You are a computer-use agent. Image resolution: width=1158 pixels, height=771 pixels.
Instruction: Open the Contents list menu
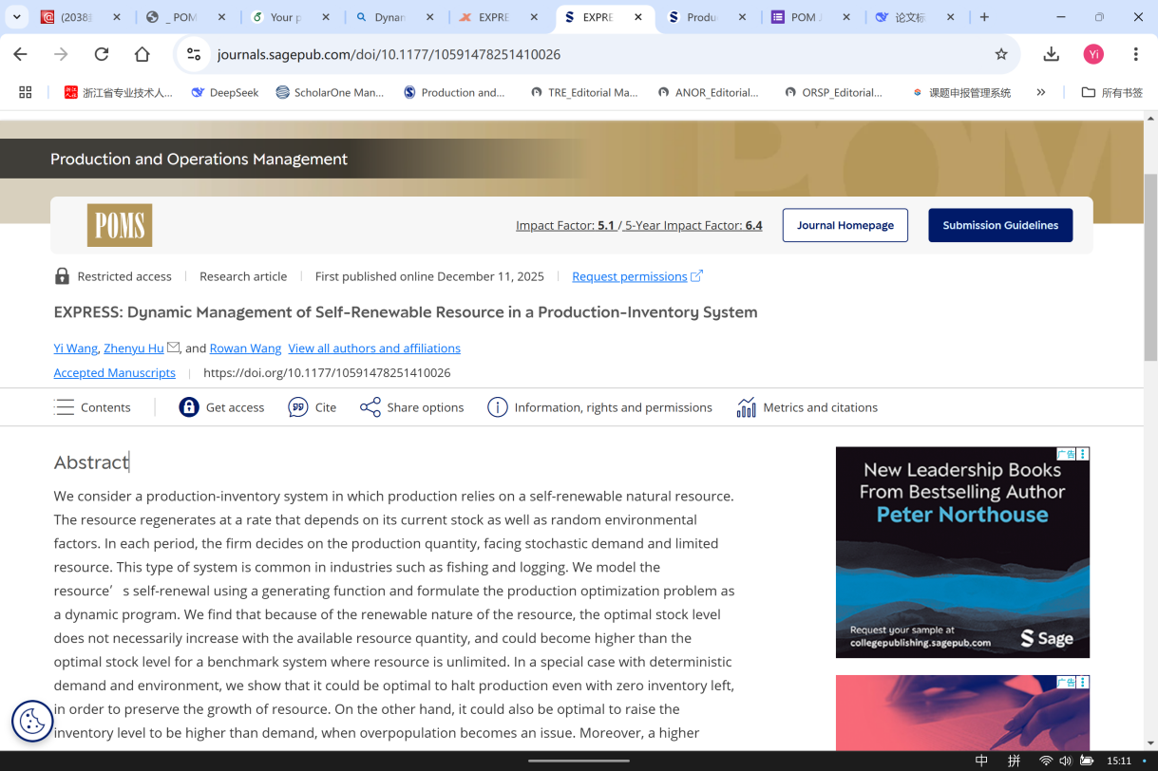coord(65,407)
